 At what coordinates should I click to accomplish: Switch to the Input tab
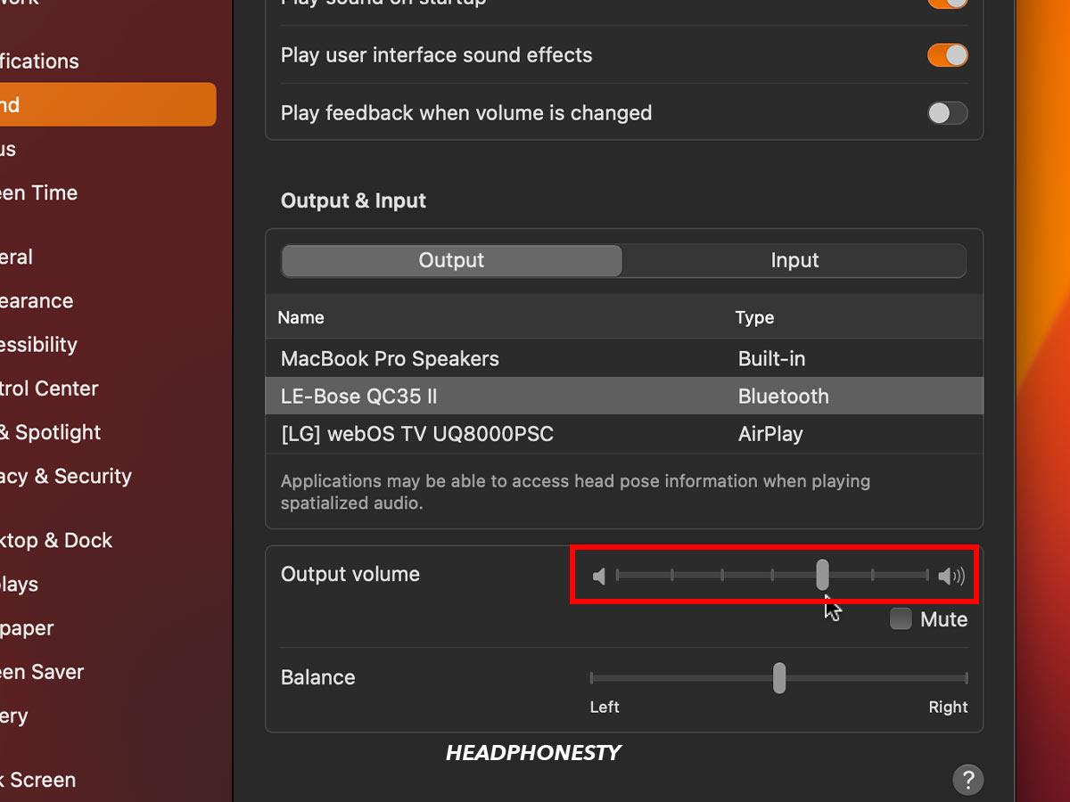click(x=794, y=260)
